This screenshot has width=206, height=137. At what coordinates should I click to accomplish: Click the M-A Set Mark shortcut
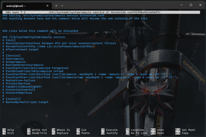[x=185, y=130]
